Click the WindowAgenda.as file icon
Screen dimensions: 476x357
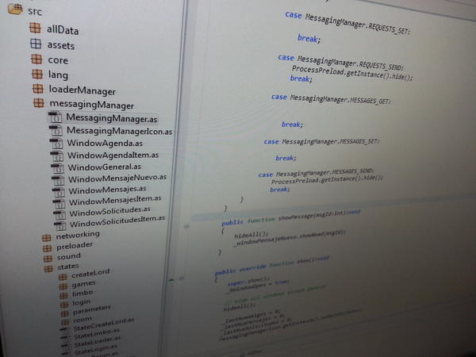57,143
